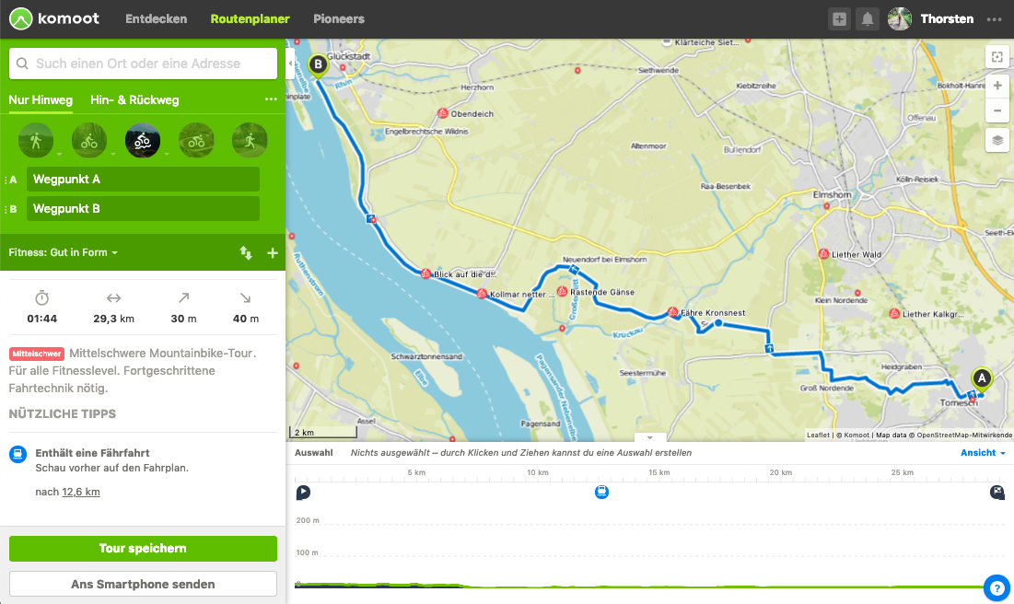This screenshot has width=1014, height=604.
Task: Open the map layers icon
Action: pos(997,140)
